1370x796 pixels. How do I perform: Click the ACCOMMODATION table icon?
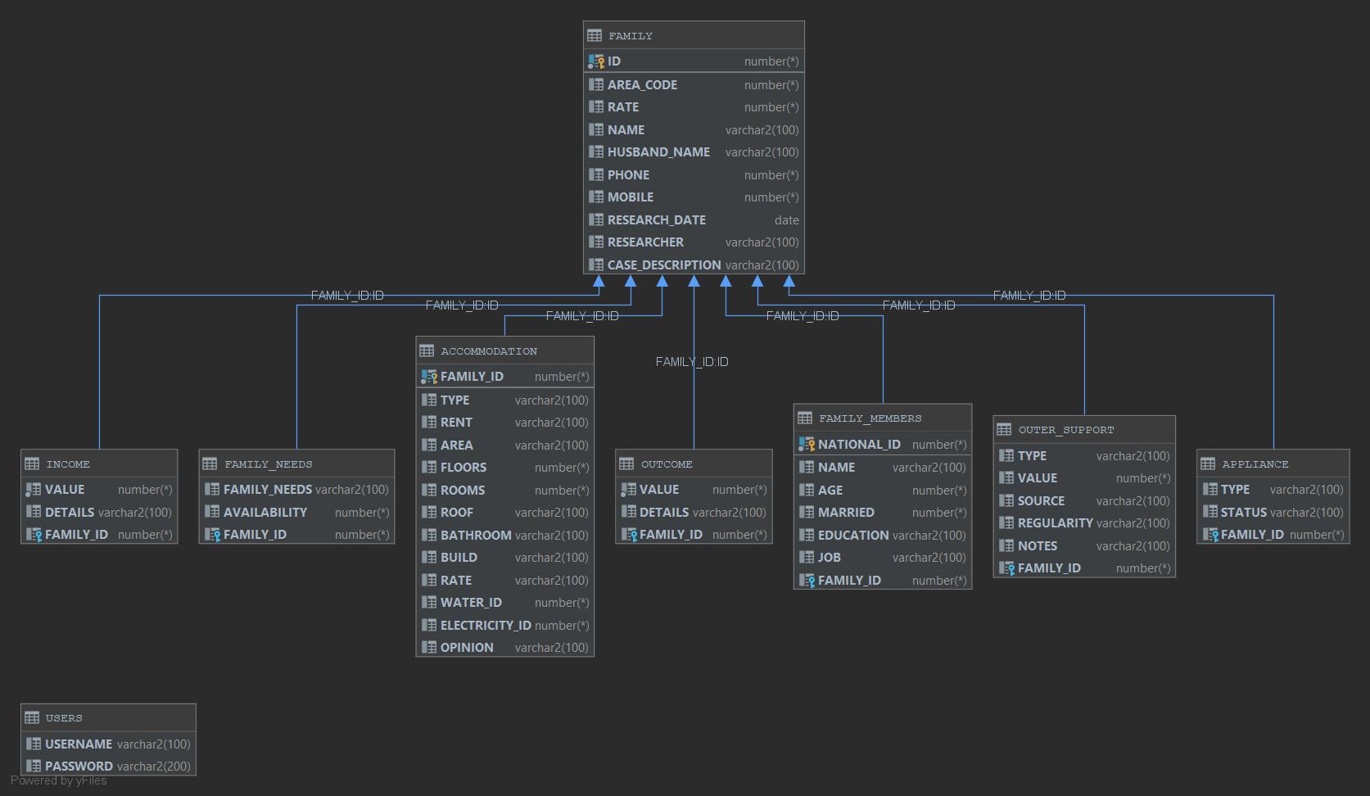pos(427,351)
